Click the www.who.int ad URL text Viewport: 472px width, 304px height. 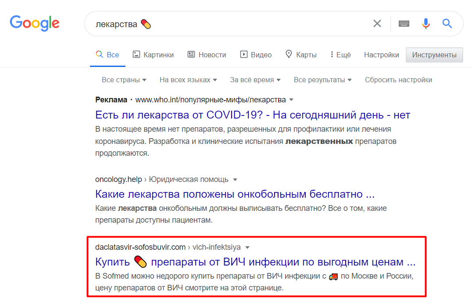tap(211, 100)
